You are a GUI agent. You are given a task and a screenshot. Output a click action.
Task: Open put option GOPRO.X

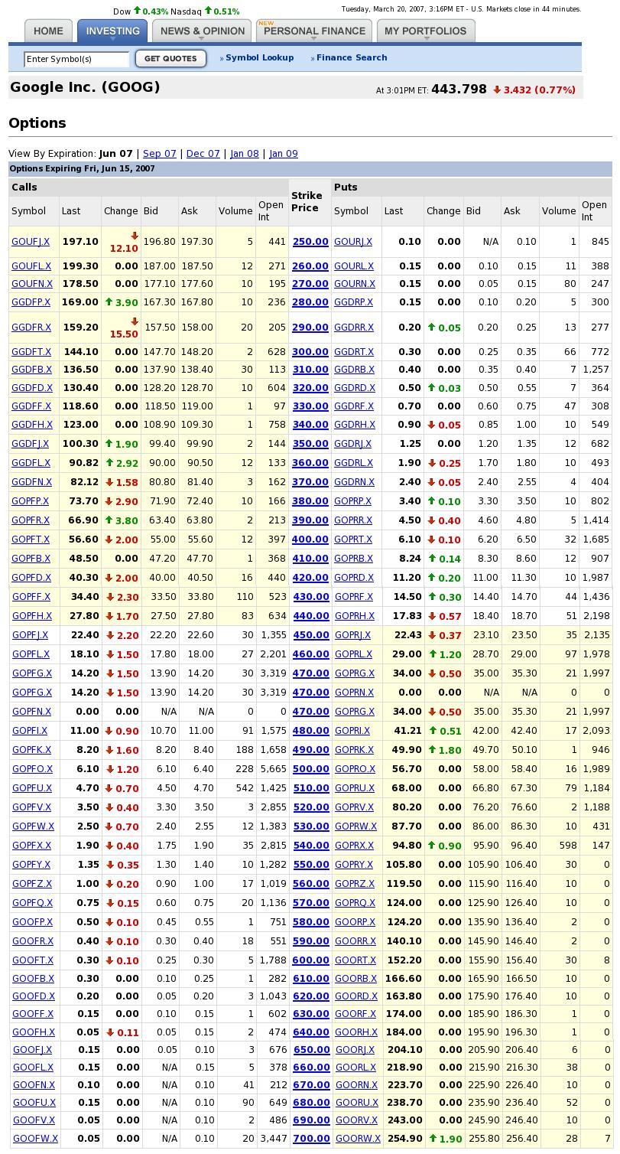click(355, 769)
